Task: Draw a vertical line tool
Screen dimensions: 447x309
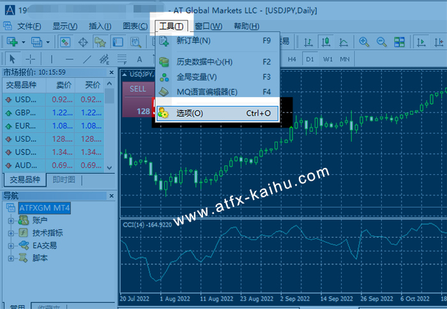Action: (x=51, y=59)
